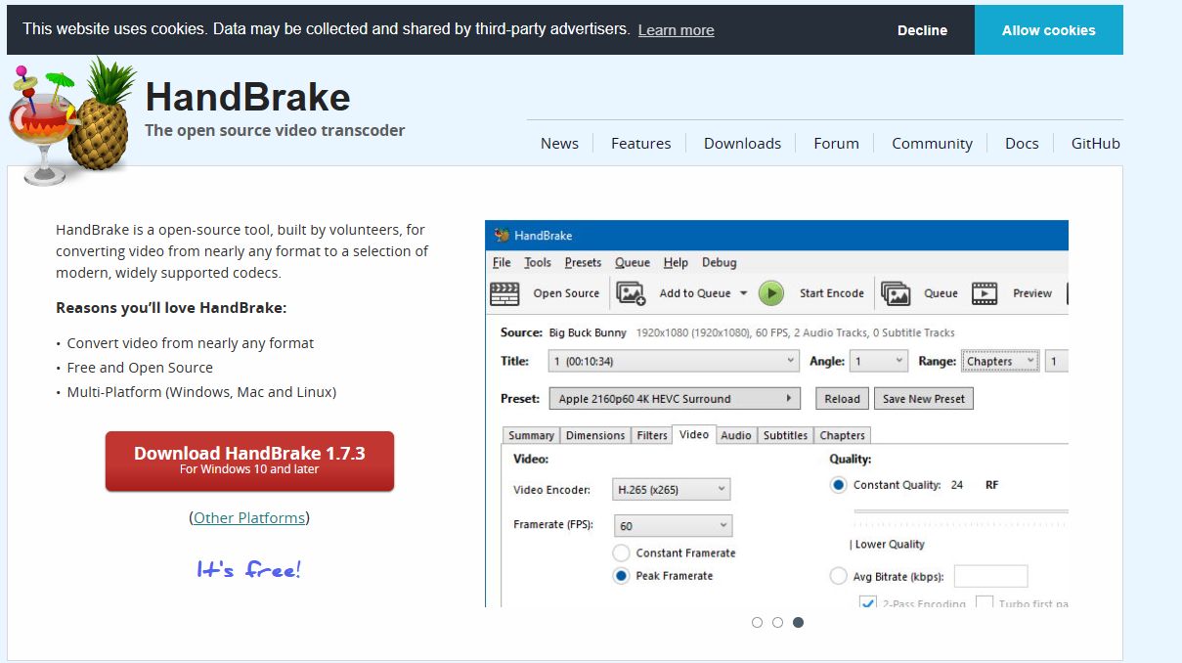Switch to the Summary tab

point(531,436)
